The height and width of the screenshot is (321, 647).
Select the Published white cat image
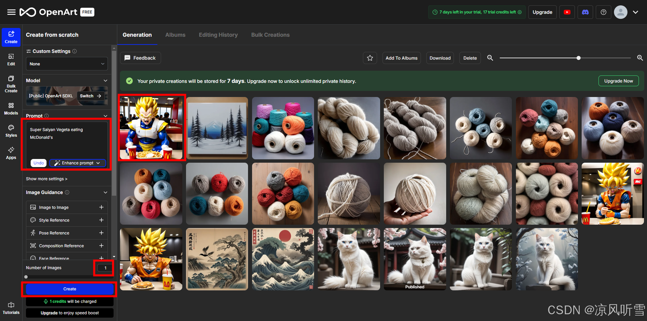(x=415, y=259)
